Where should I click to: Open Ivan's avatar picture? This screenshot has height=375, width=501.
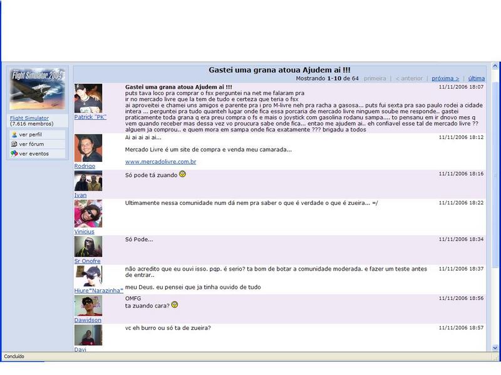pos(88,181)
